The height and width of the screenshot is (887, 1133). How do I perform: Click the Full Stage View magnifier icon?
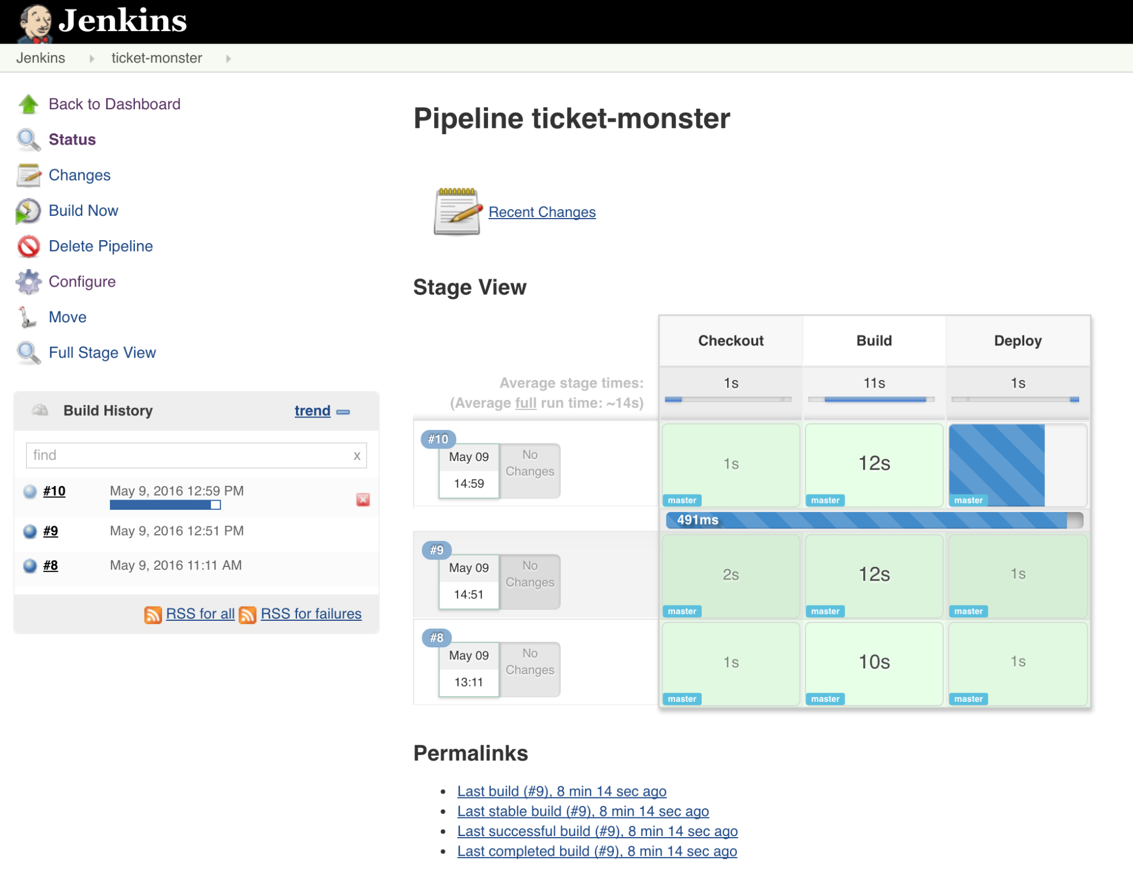point(28,353)
